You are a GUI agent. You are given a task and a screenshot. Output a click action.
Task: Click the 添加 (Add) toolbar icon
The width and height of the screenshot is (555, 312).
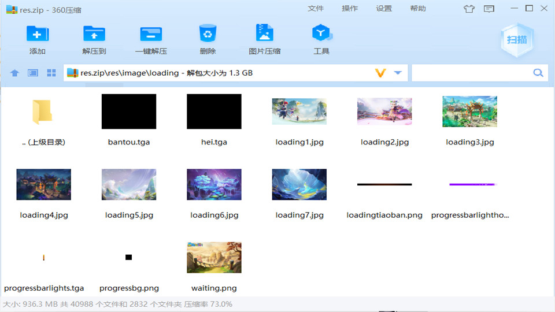pyautogui.click(x=38, y=34)
